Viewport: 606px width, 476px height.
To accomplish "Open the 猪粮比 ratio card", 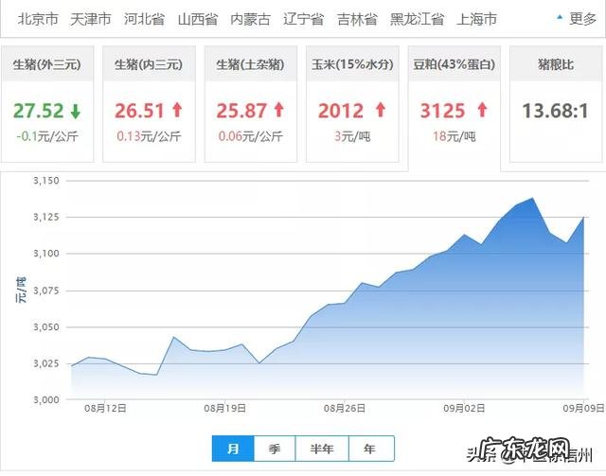I will (556, 103).
